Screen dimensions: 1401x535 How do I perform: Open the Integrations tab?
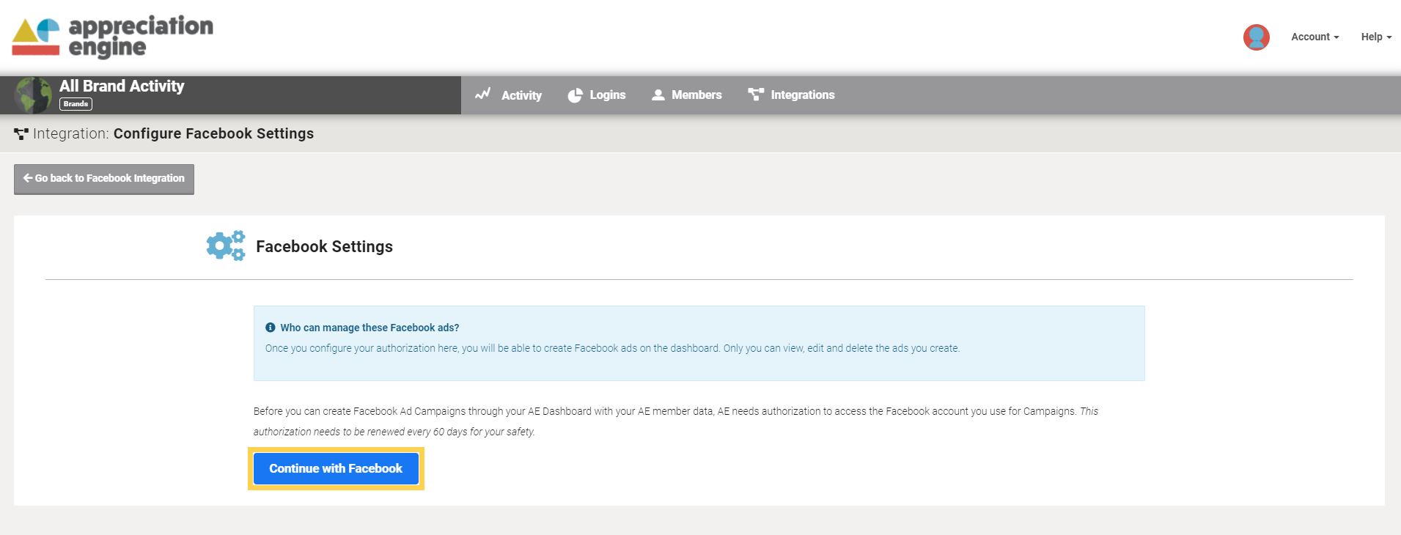pyautogui.click(x=791, y=95)
